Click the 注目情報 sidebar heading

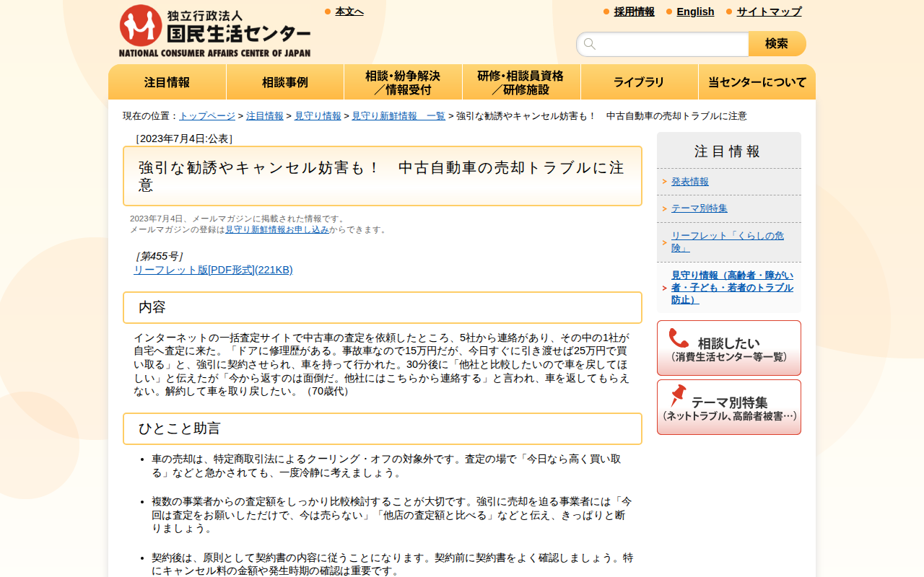(x=728, y=151)
